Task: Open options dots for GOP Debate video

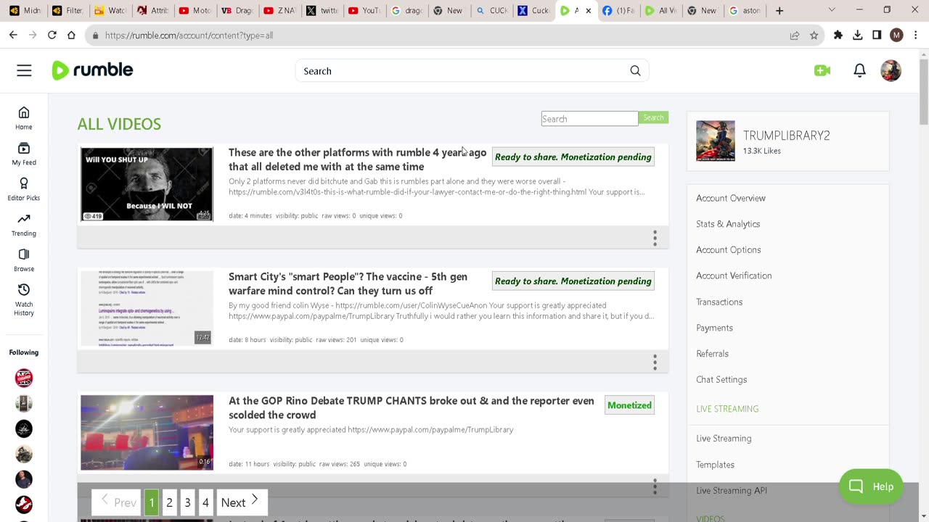Action: [x=655, y=486]
